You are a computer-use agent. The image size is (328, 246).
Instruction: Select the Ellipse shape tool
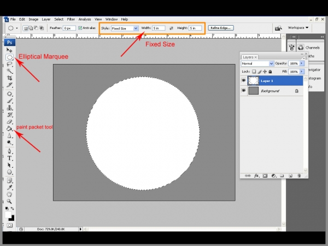pos(9,172)
